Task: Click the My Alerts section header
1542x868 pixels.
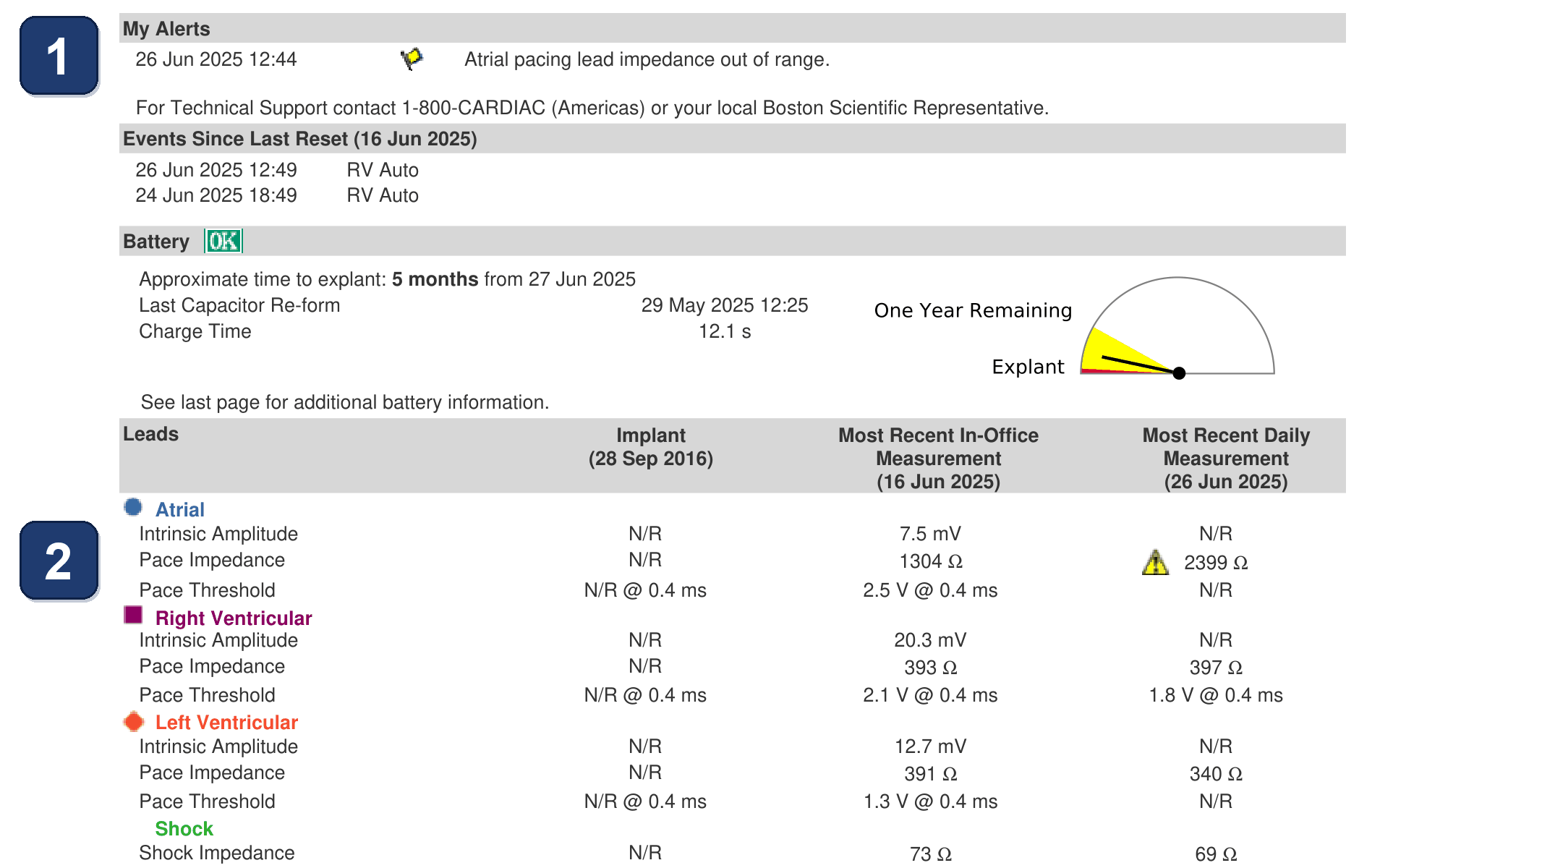Action: tap(732, 28)
